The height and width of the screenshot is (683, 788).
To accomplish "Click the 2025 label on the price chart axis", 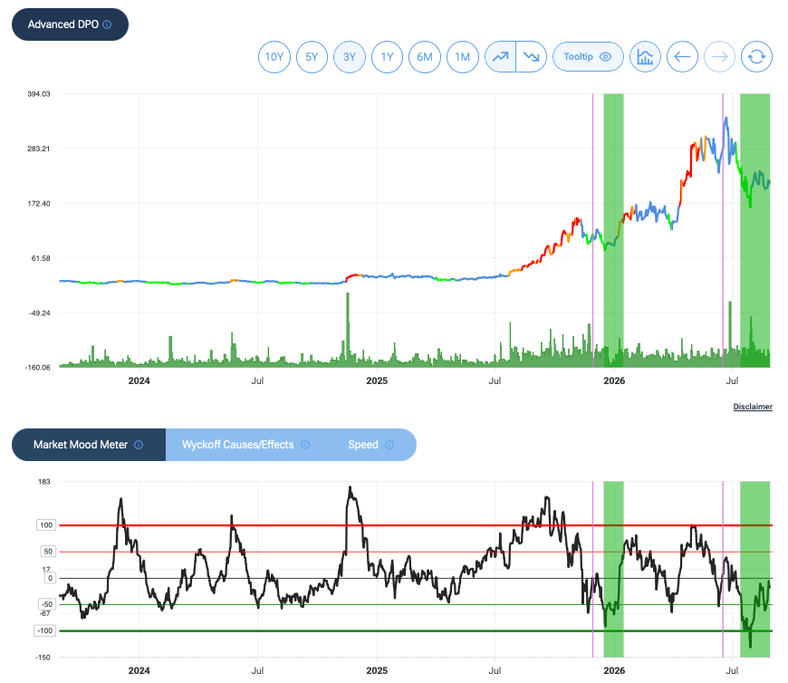I will click(x=377, y=381).
